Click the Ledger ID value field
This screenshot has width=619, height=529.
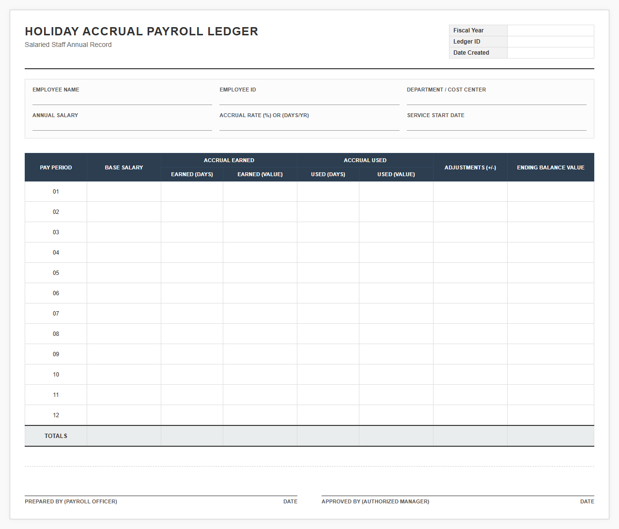(x=550, y=42)
